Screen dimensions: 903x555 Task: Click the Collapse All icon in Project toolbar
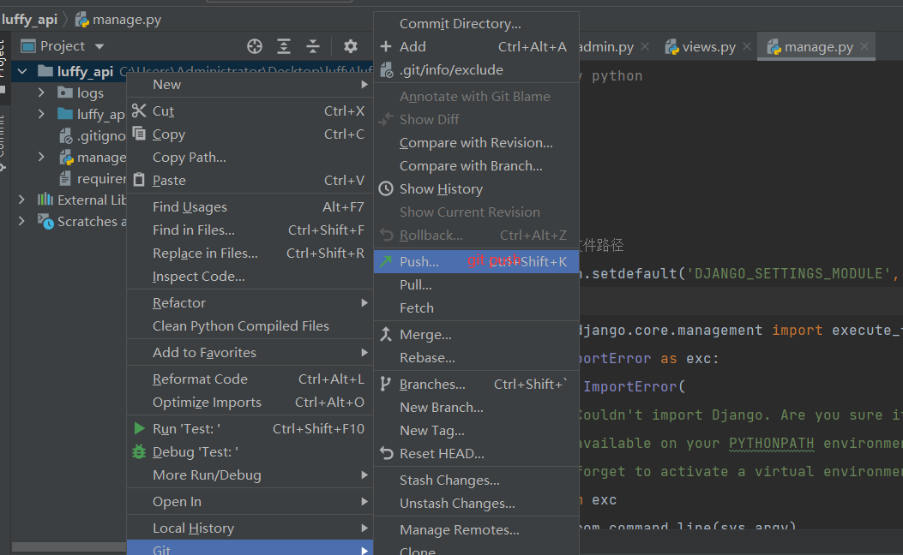tap(313, 46)
